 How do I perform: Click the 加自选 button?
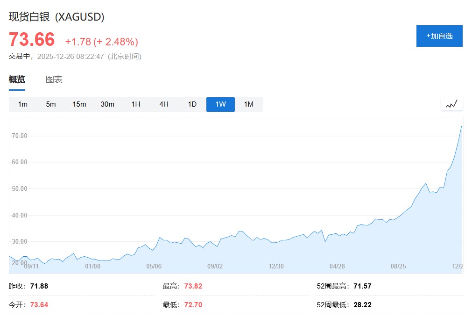coord(439,36)
